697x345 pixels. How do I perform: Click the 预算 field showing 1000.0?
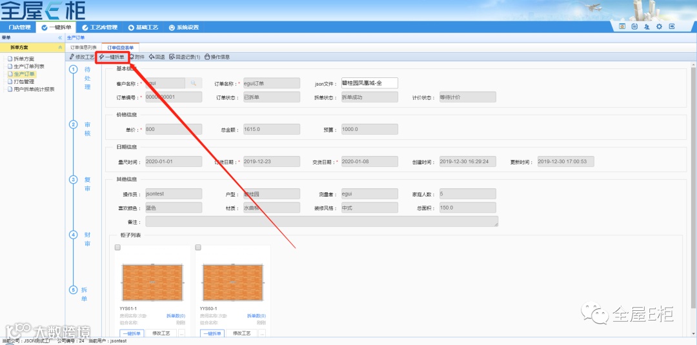[369, 129]
